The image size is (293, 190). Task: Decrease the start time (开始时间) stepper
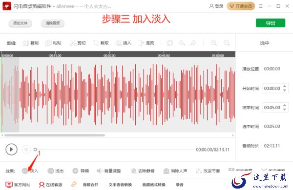tap(284, 91)
